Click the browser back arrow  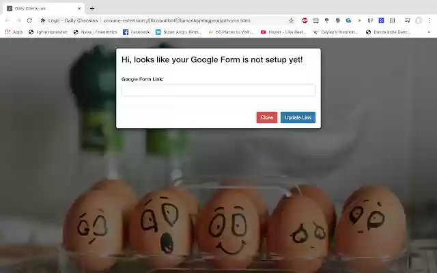click(x=8, y=20)
